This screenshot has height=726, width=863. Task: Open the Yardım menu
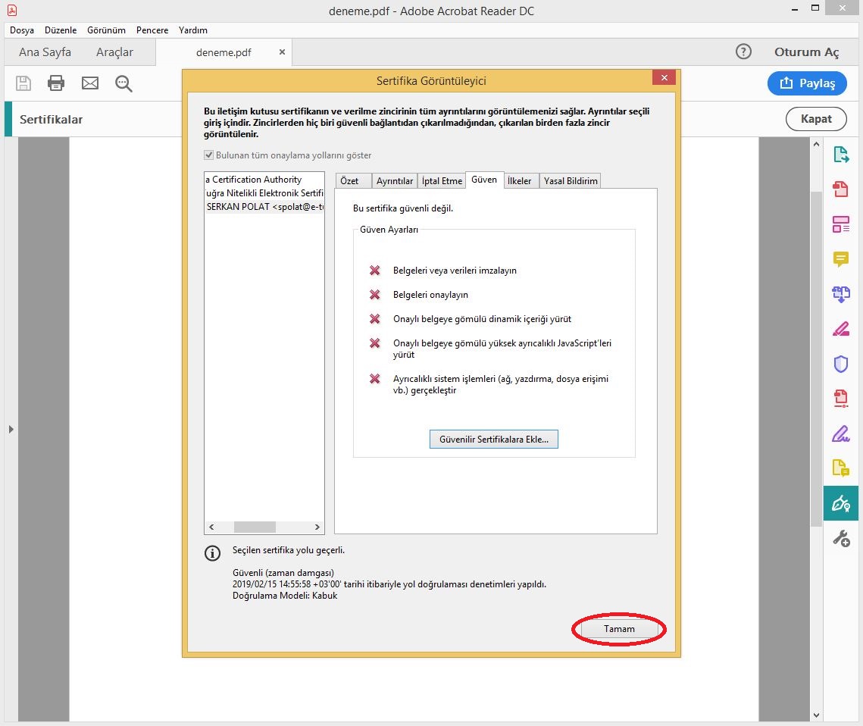click(x=193, y=30)
